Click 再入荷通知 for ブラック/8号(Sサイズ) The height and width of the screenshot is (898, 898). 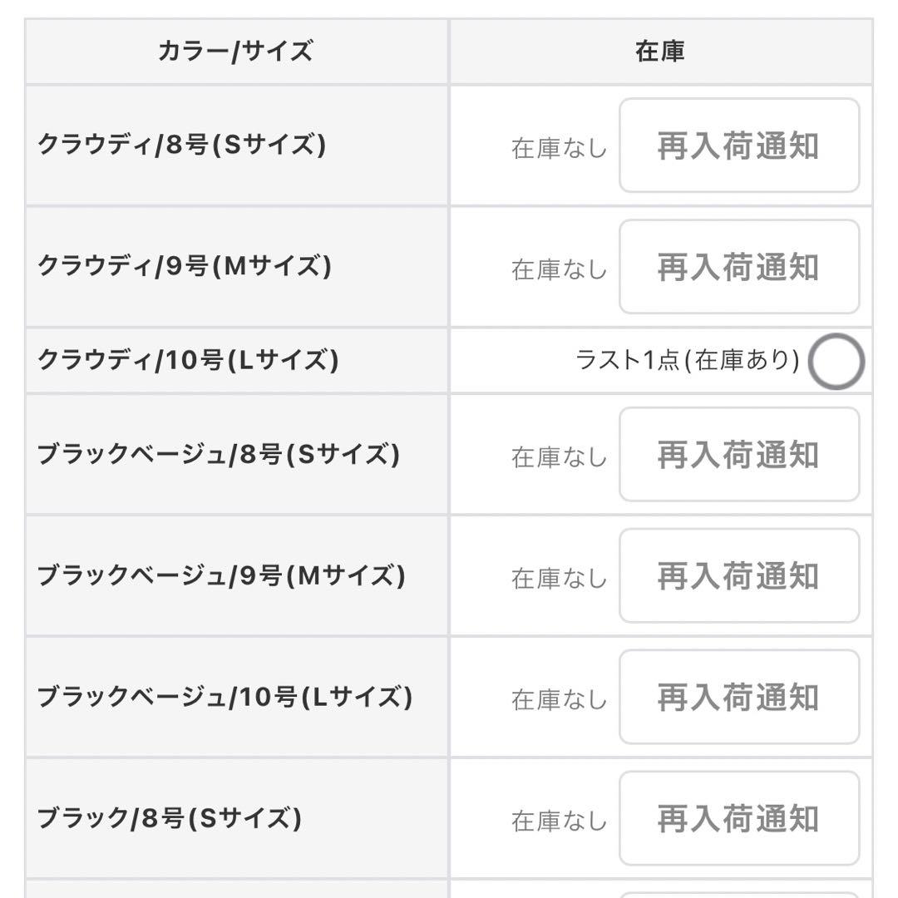pos(738,819)
